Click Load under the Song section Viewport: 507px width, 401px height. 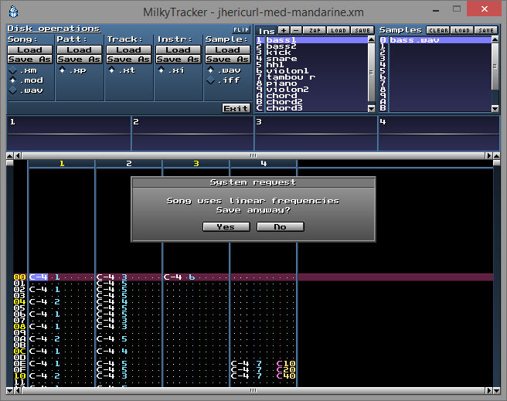point(29,50)
